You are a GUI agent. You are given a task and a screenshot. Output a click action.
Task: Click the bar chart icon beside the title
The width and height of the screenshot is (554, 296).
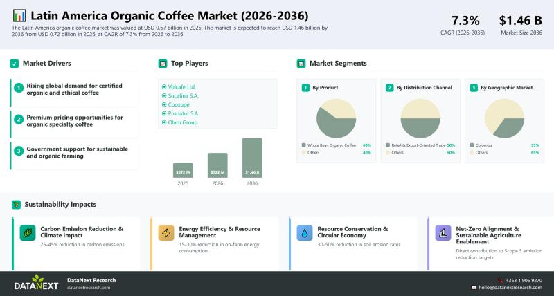pyautogui.click(x=19, y=15)
